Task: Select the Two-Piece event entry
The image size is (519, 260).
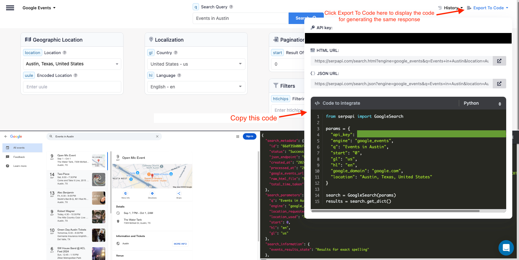Action: 77,179
